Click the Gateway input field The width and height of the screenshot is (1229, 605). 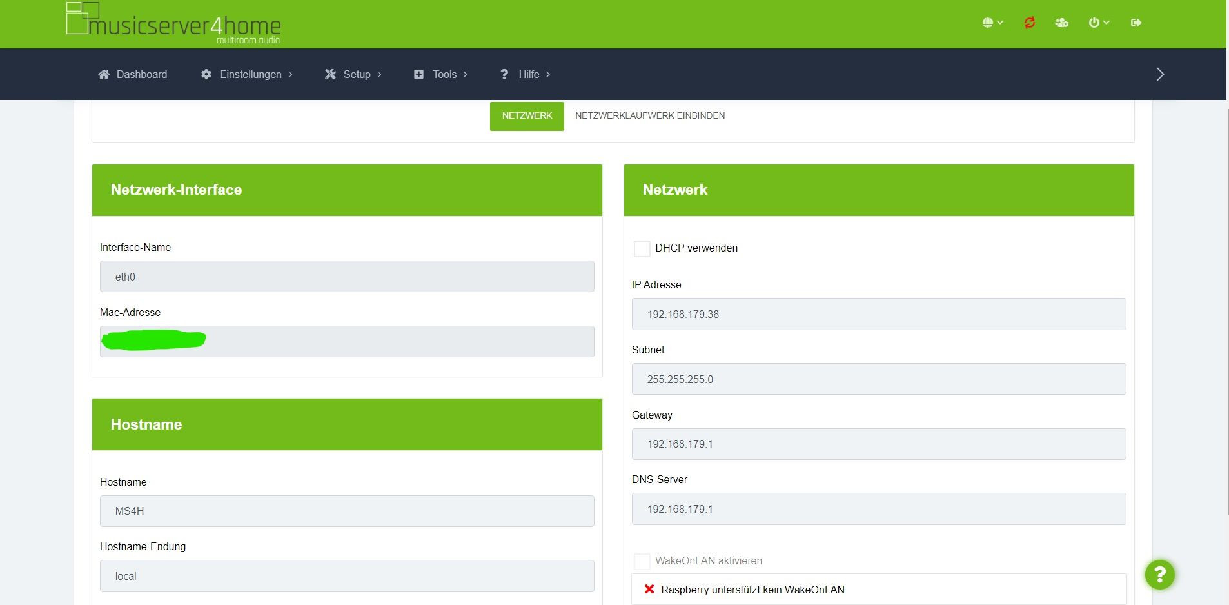point(879,444)
